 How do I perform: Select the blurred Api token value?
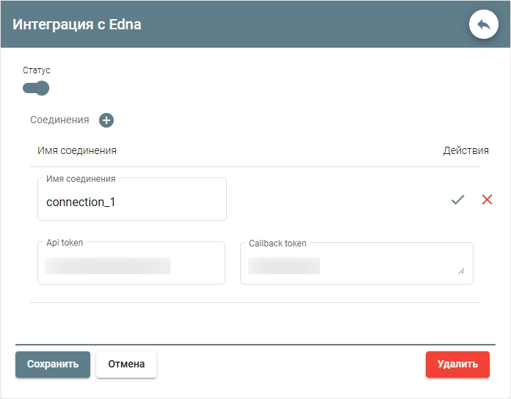pos(108,266)
